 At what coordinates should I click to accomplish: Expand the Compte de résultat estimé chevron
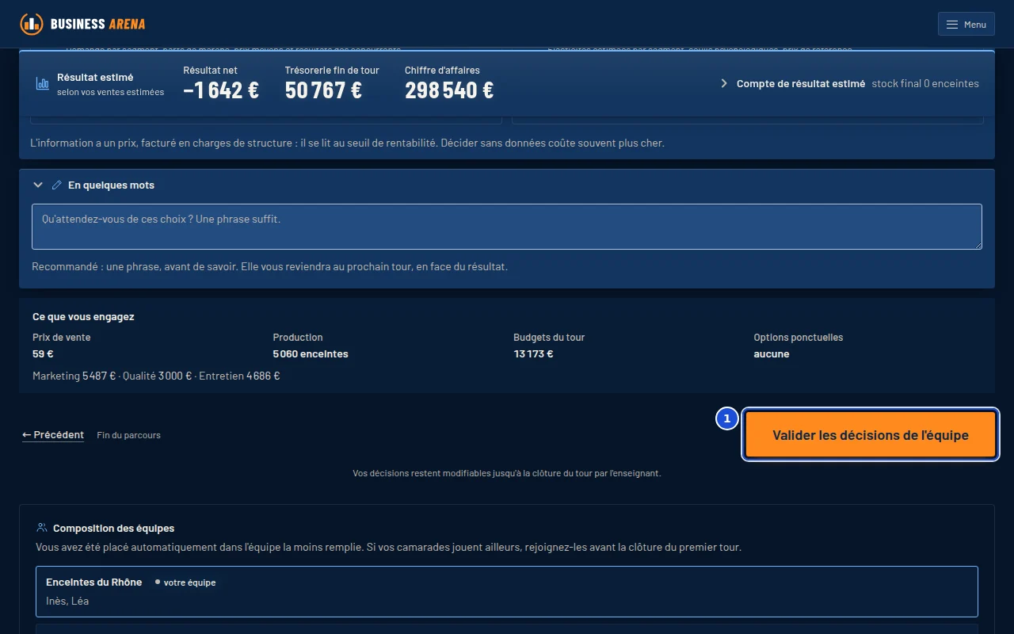click(724, 83)
